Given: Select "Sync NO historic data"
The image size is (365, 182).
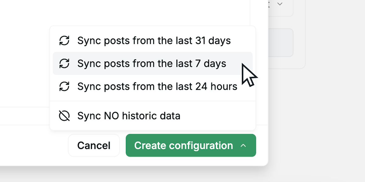Looking at the screenshot, I should pyautogui.click(x=129, y=116).
